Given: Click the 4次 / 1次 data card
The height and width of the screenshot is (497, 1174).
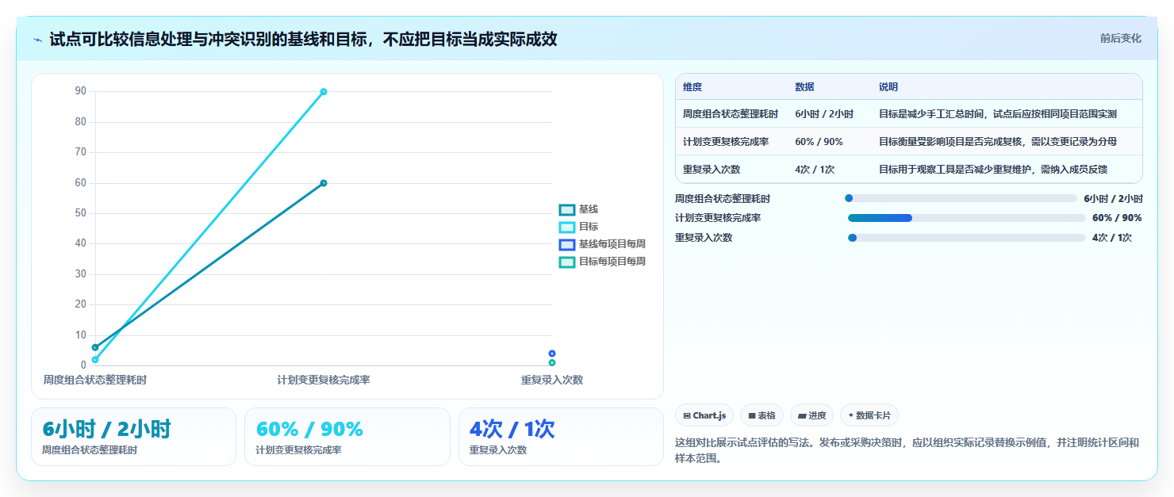Looking at the screenshot, I should 561,437.
